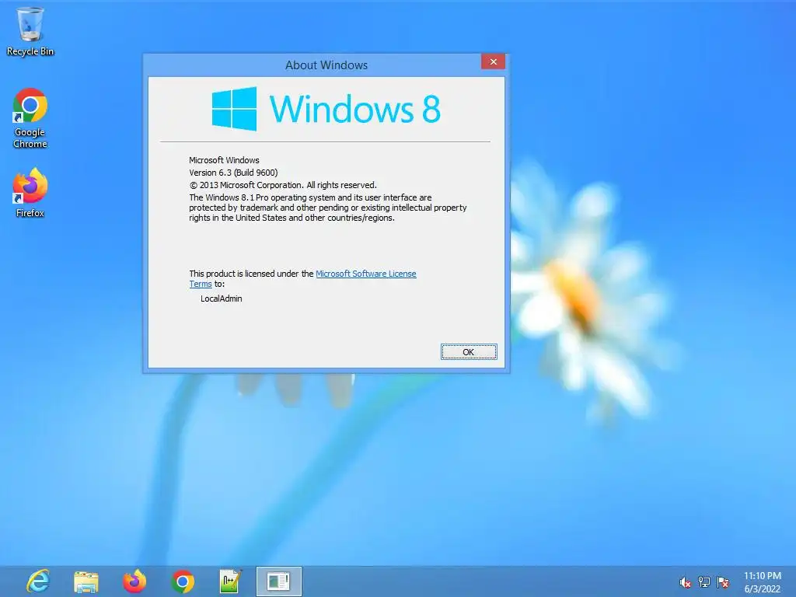Click the About Windows title bar text
The height and width of the screenshot is (597, 796).
(326, 65)
